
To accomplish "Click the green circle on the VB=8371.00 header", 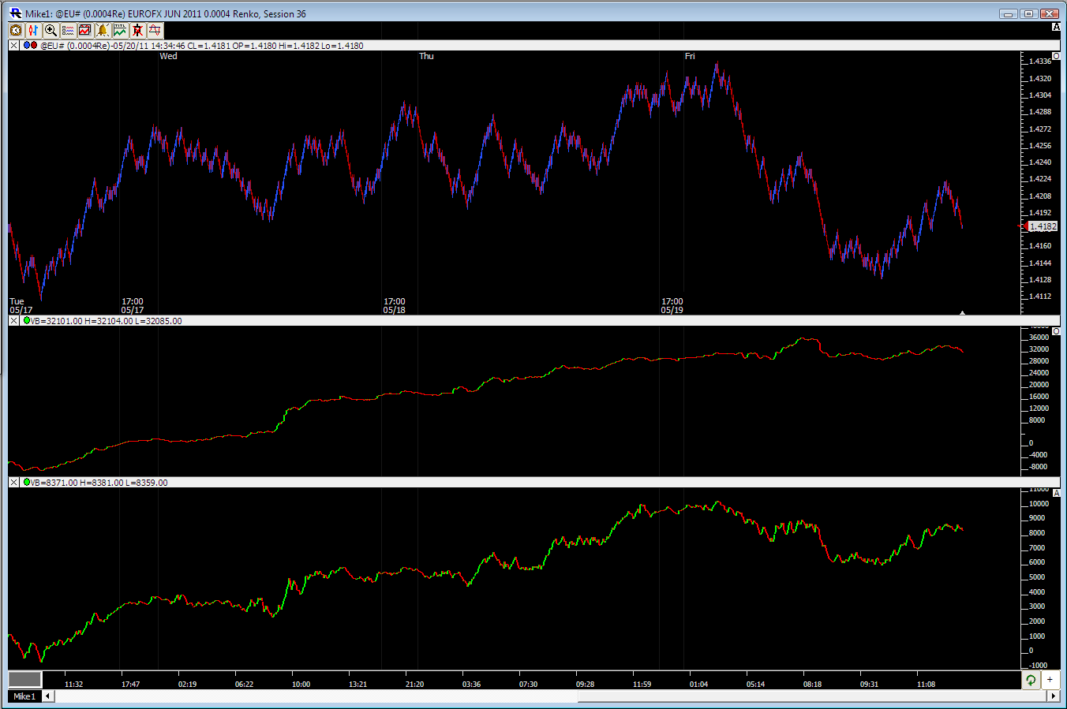I will coord(27,483).
